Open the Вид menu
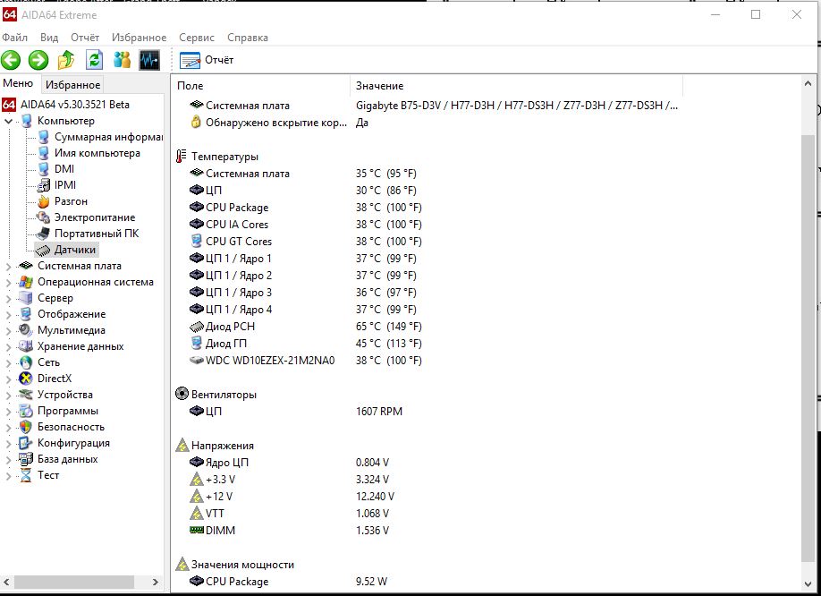 [x=49, y=38]
